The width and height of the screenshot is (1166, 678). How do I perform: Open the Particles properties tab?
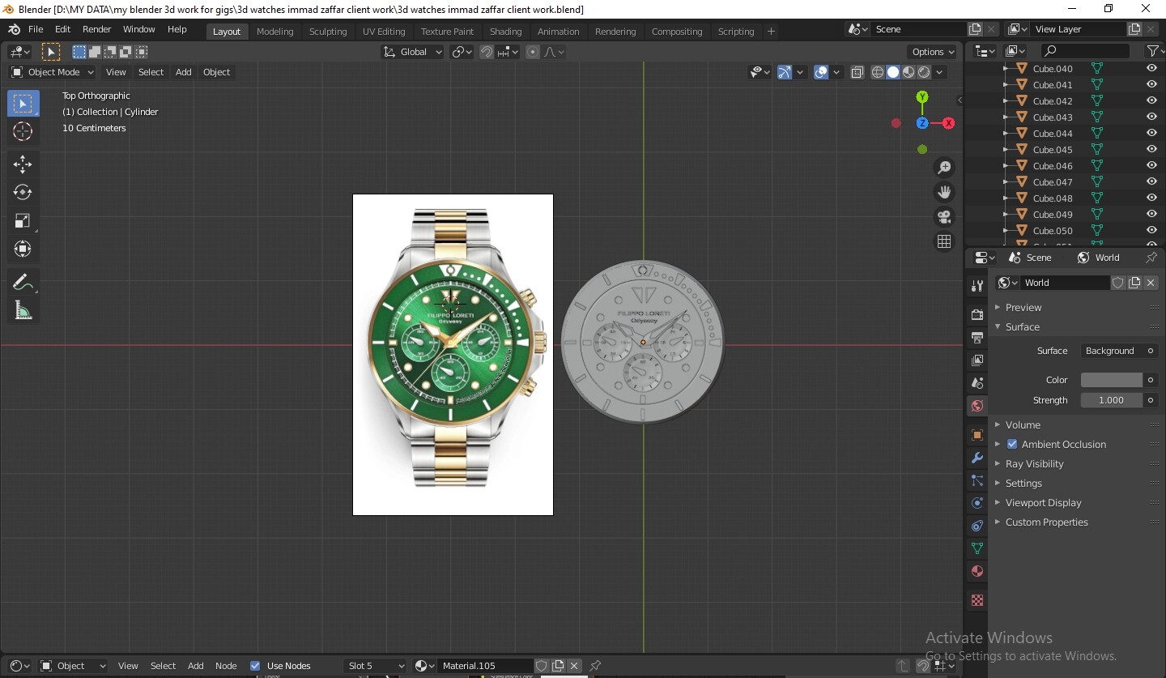977,480
